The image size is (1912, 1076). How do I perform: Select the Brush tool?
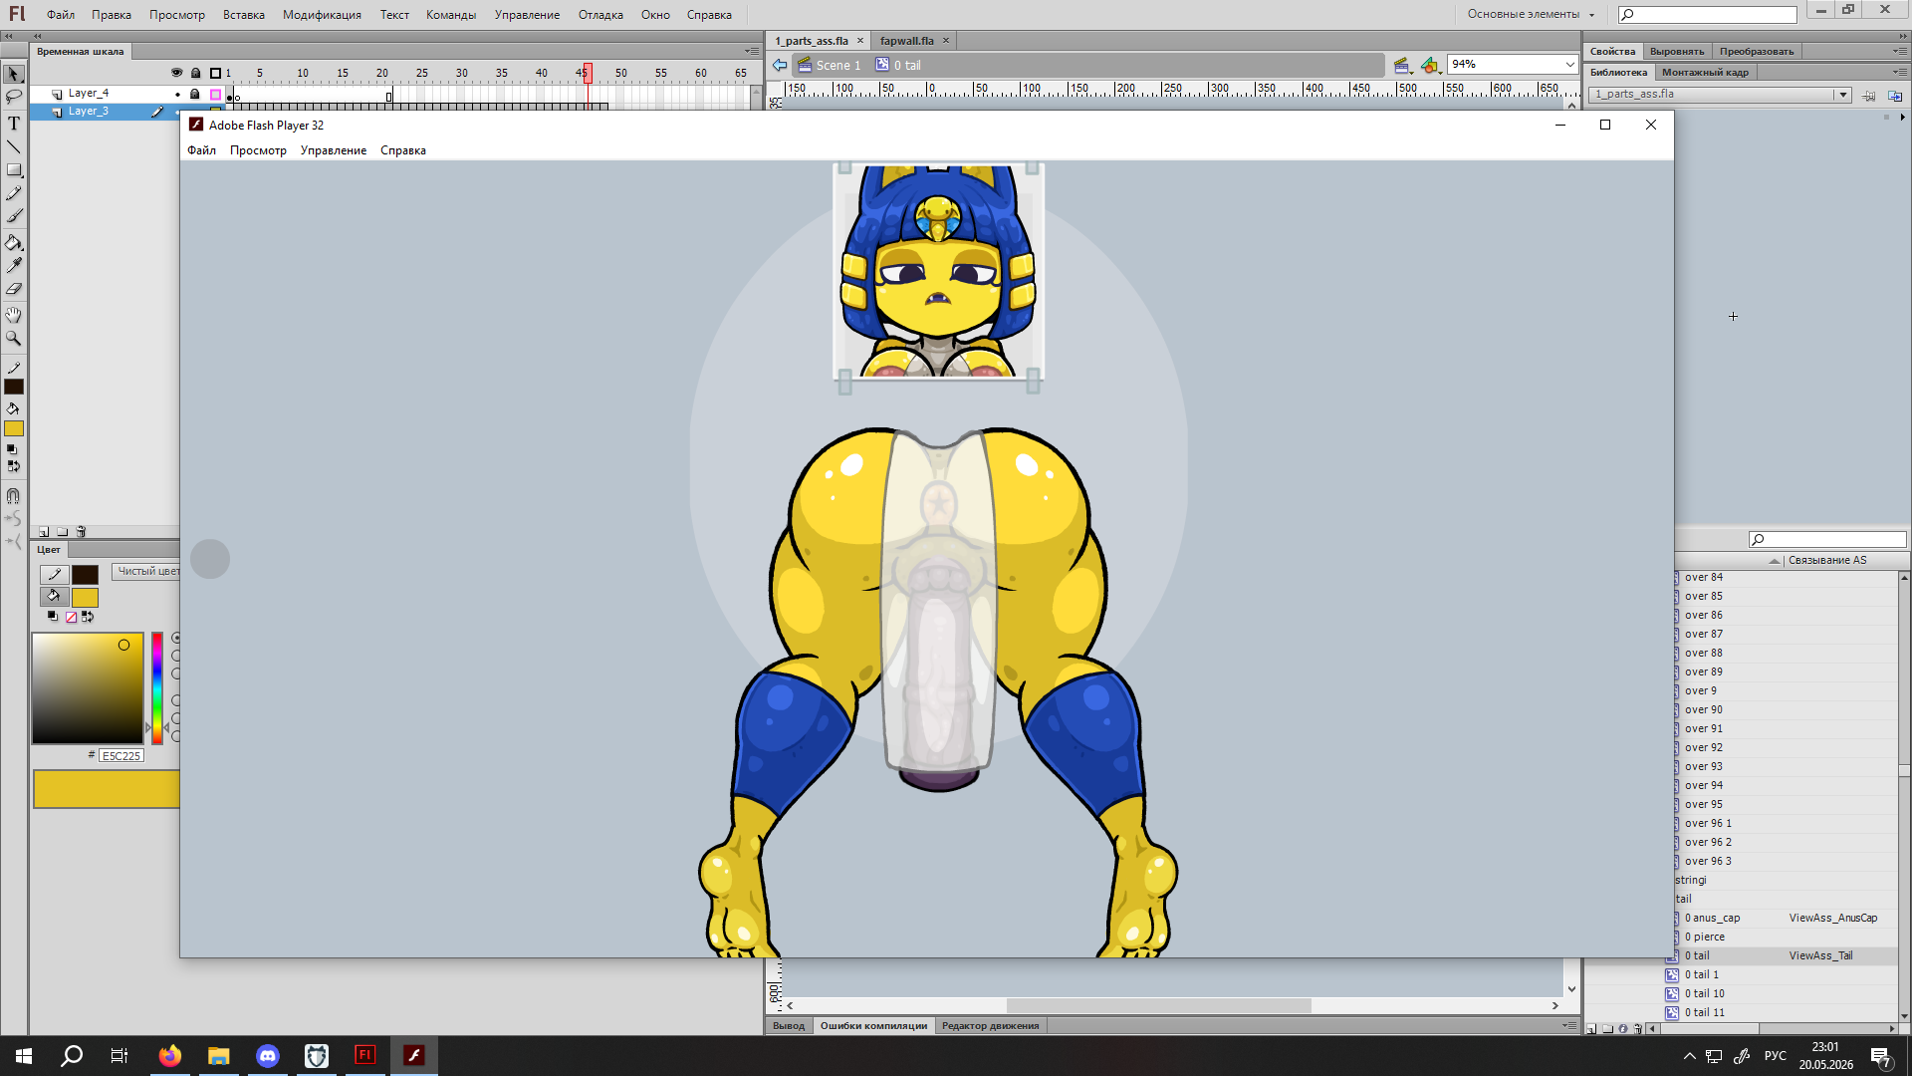tap(14, 216)
